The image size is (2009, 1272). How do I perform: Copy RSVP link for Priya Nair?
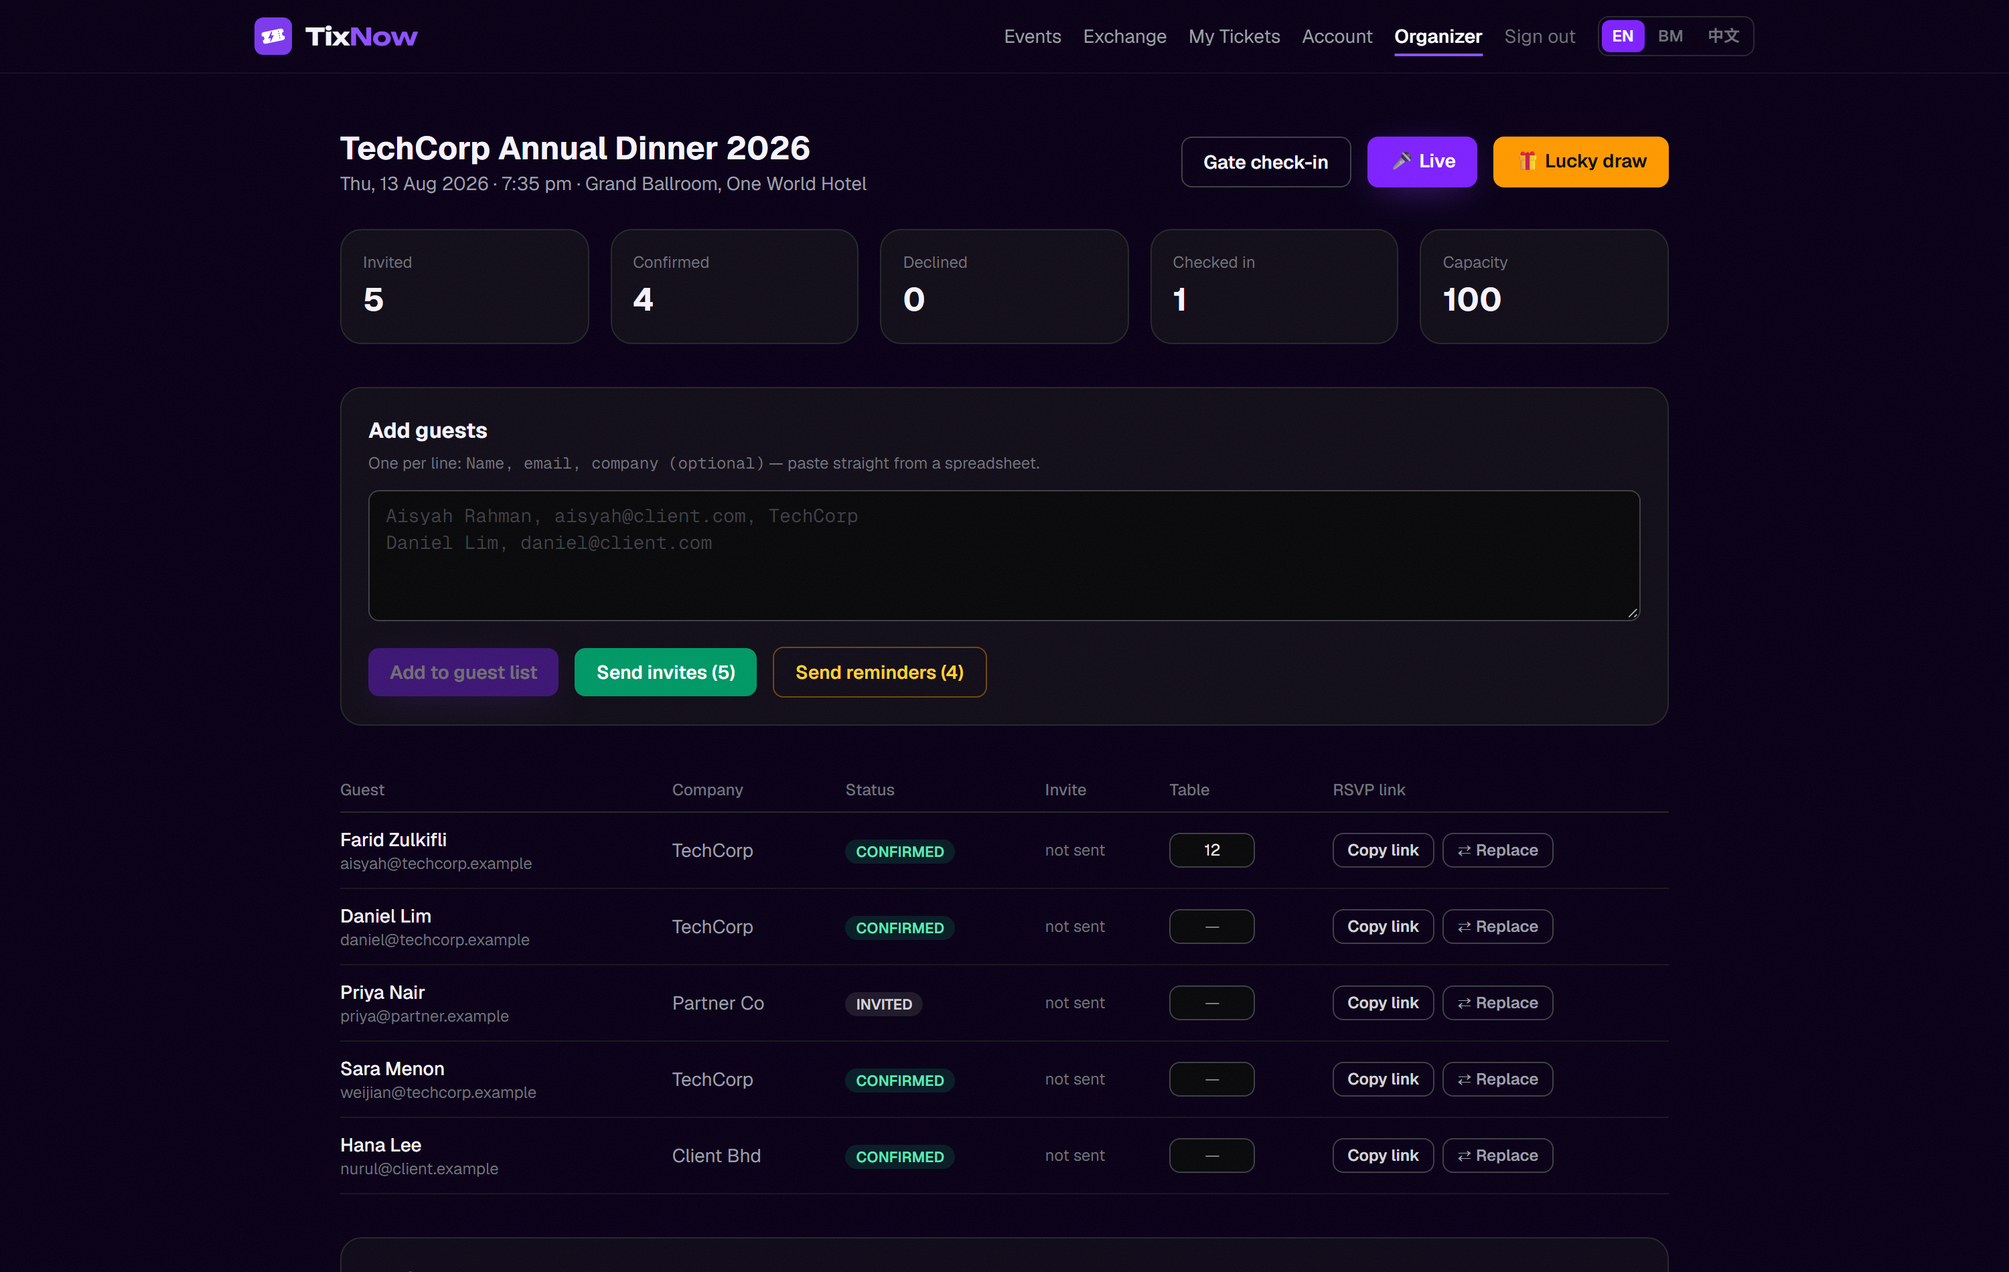pos(1382,1003)
